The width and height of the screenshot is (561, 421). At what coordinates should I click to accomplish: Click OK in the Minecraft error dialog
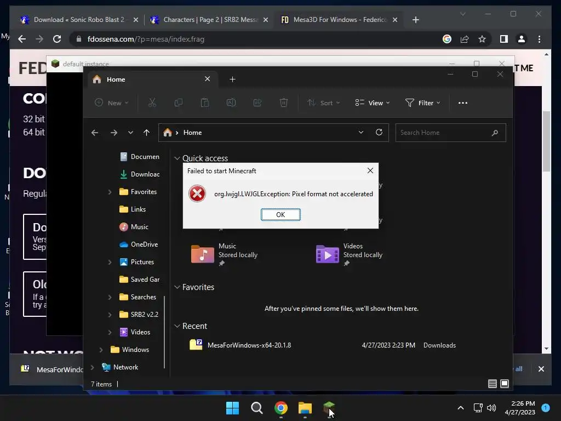(280, 214)
